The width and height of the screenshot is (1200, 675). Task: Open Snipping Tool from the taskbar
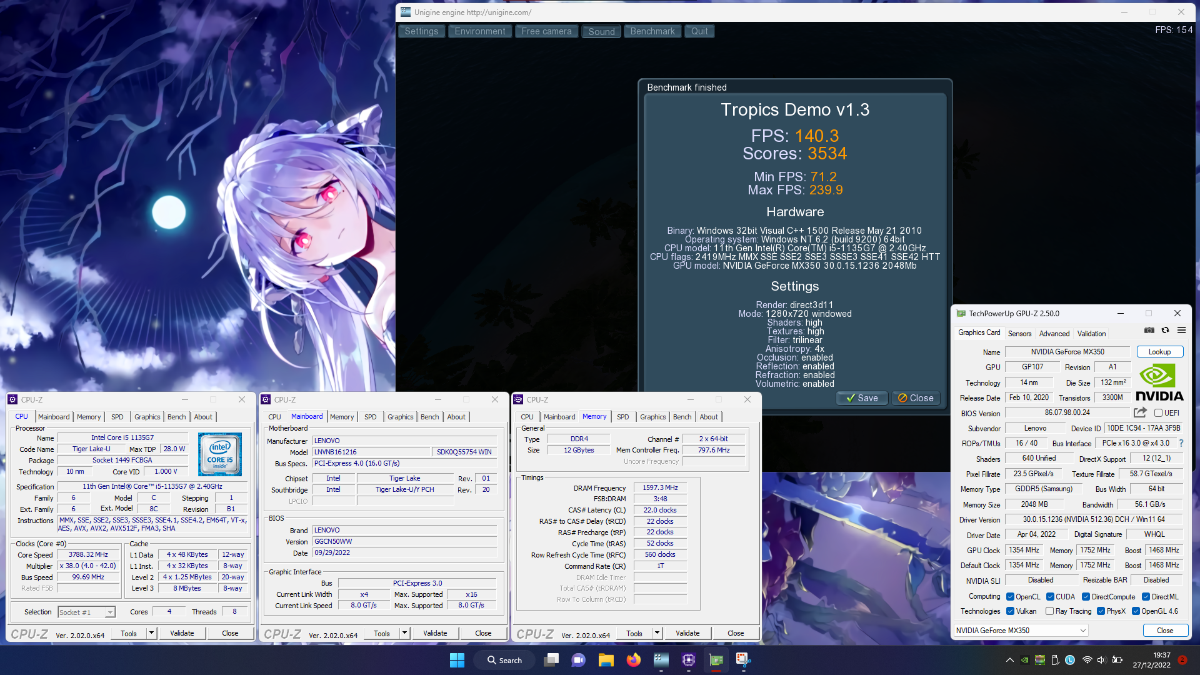(742, 660)
